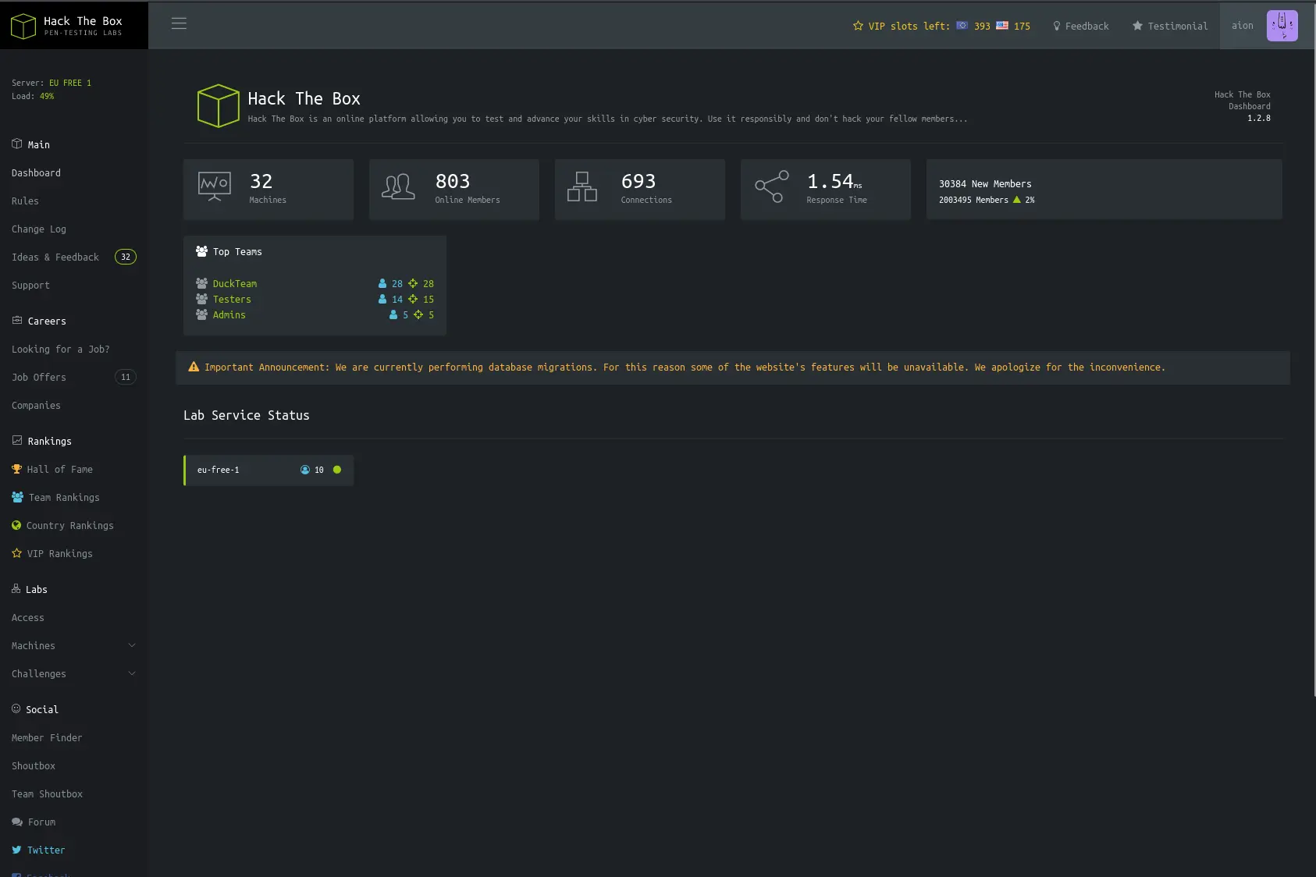The image size is (1316, 877).
Task: Click the large cube logo in header
Action: 218,106
